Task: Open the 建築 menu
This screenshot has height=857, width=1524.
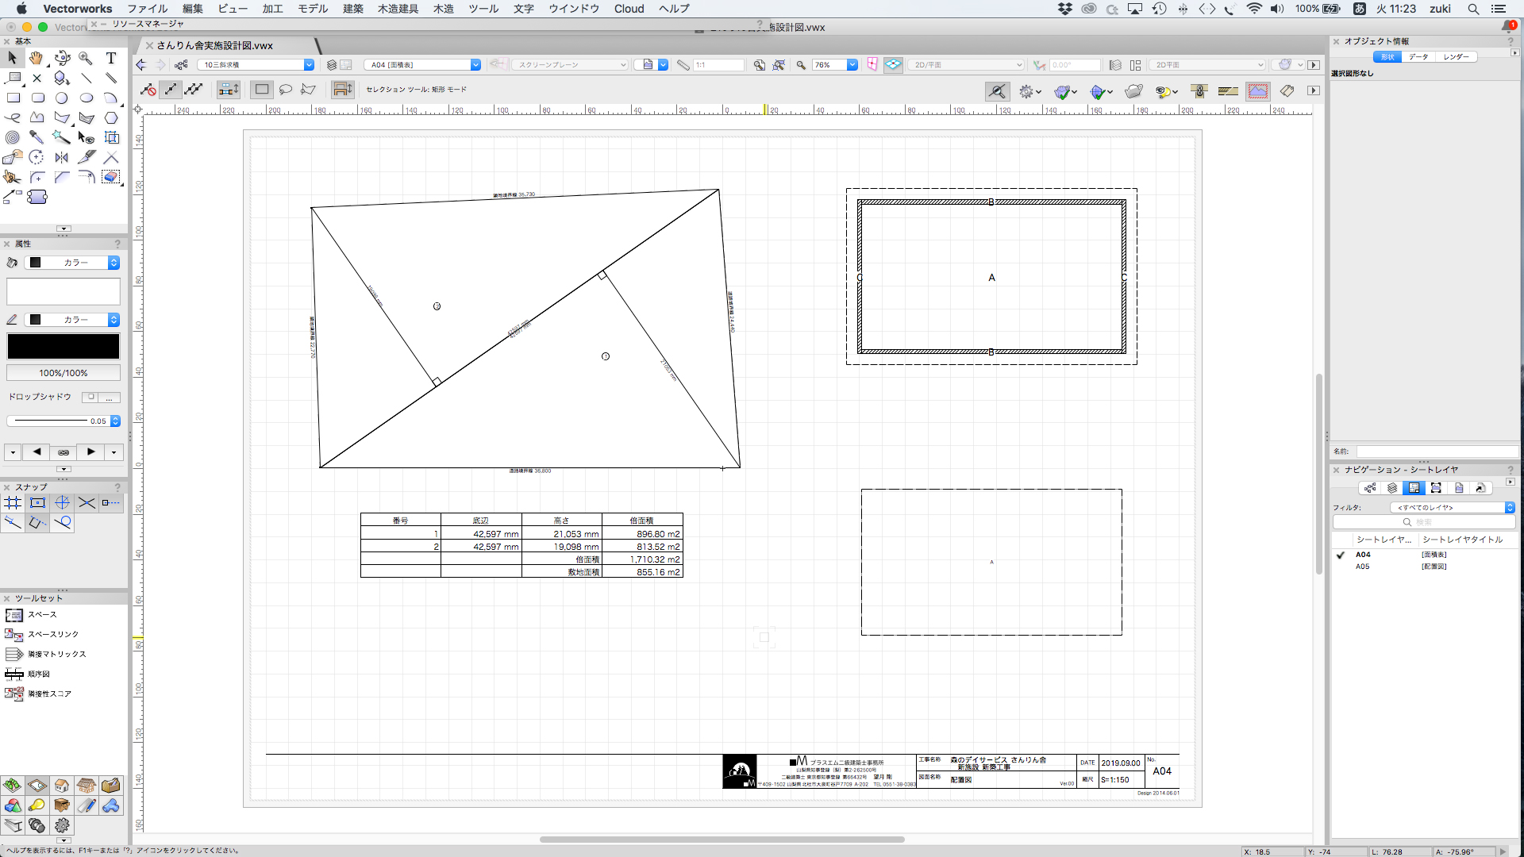Action: point(353,9)
